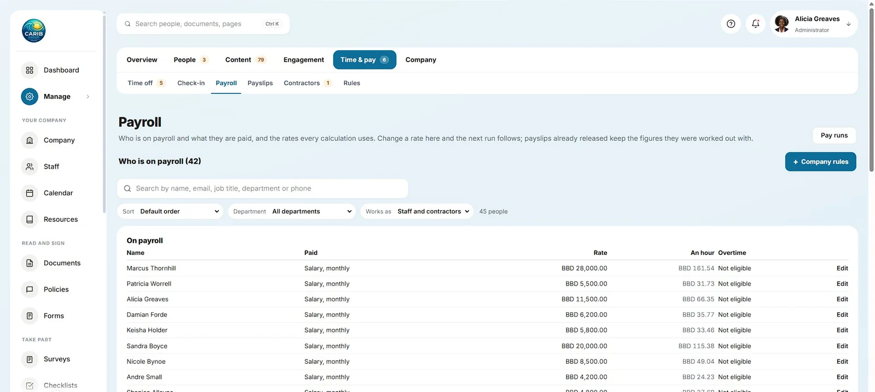Click the sidebar vertical scrollbar

pos(104,114)
